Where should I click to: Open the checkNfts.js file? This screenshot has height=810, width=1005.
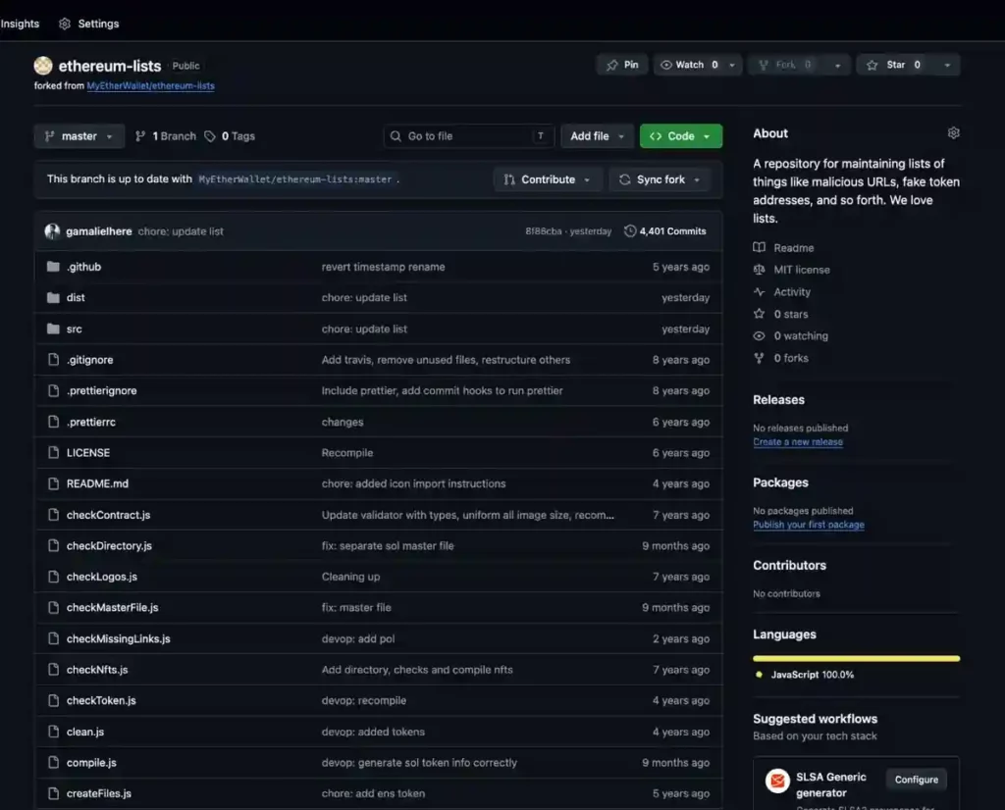click(97, 669)
